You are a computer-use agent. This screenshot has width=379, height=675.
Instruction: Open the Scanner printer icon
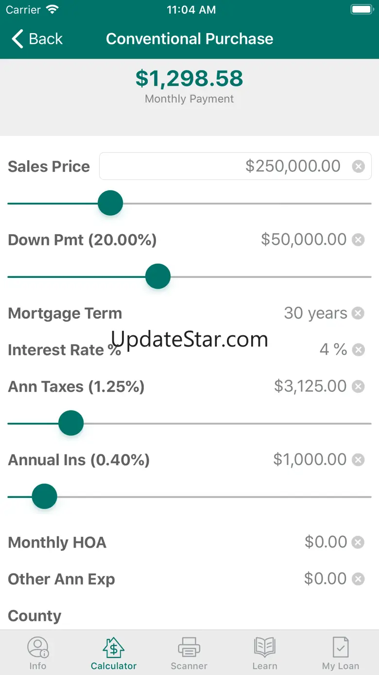(189, 648)
